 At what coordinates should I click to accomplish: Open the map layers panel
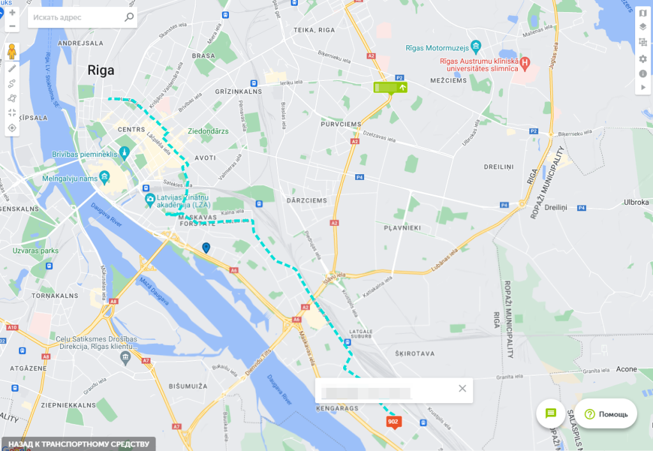643,27
